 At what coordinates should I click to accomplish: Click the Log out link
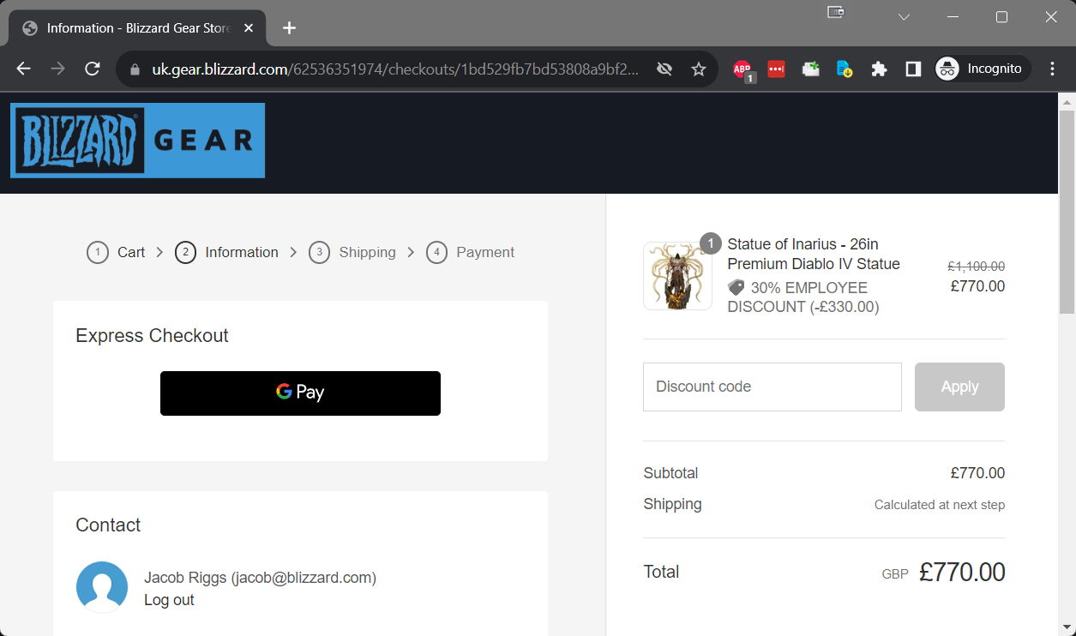tap(169, 600)
